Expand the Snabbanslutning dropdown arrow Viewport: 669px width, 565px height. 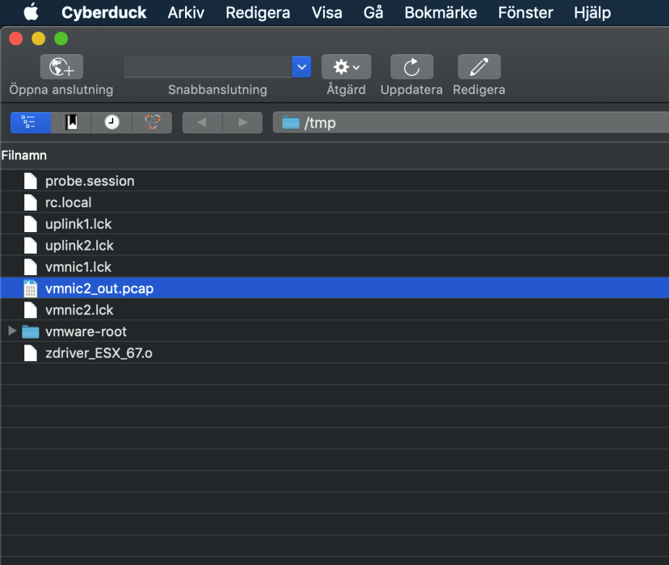pos(301,67)
